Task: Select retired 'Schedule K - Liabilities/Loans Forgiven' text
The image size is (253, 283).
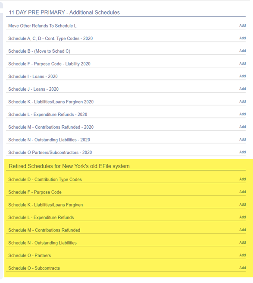Action: (46, 205)
